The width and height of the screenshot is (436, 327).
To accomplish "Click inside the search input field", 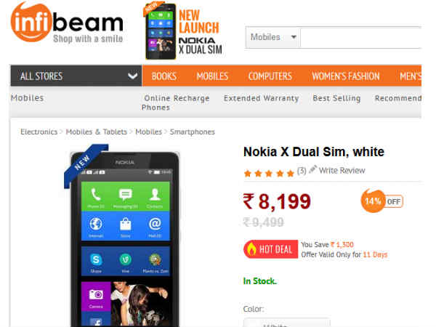I will tap(361, 38).
